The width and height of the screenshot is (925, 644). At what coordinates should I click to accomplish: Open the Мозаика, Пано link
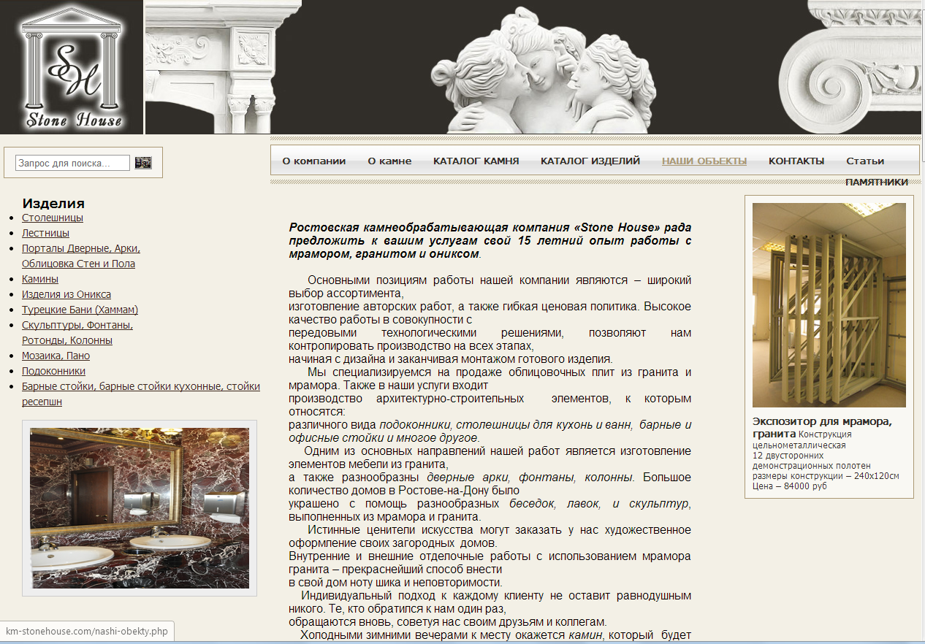[x=56, y=356]
